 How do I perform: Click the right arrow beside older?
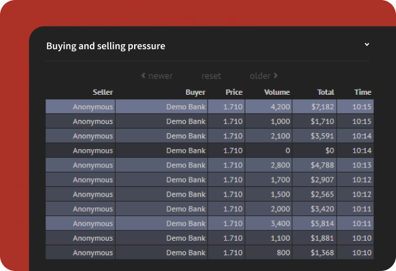click(276, 76)
